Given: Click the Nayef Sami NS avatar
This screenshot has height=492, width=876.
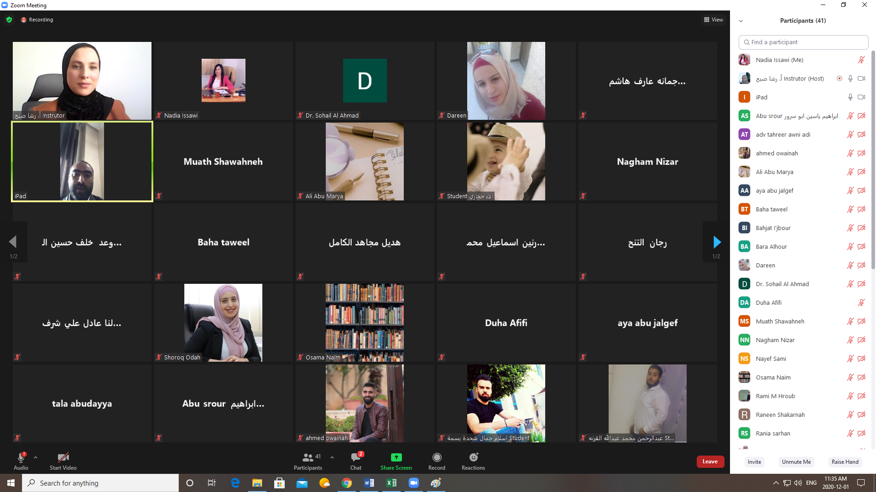Looking at the screenshot, I should pos(744,359).
